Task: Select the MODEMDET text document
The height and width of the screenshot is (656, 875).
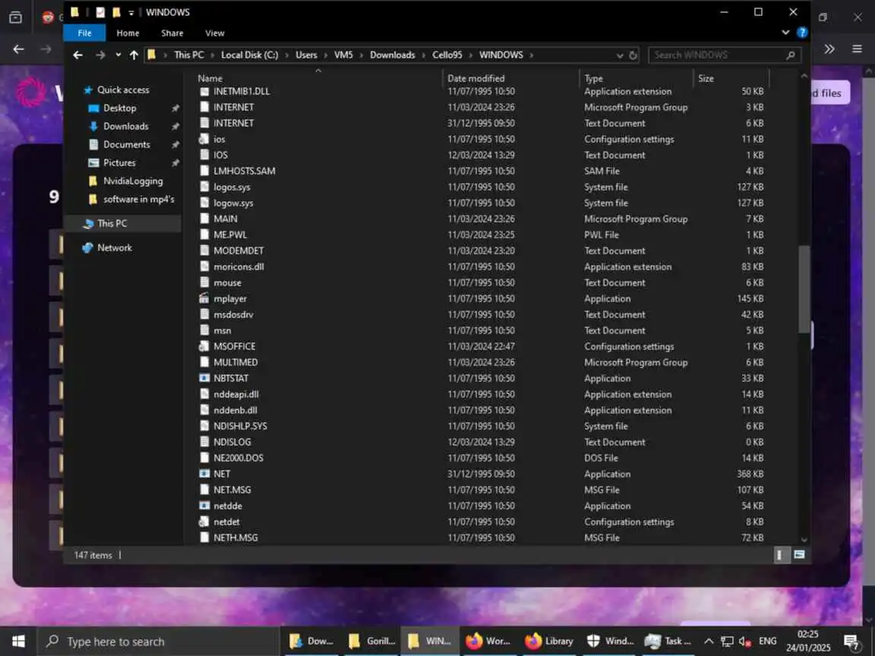Action: click(x=238, y=251)
